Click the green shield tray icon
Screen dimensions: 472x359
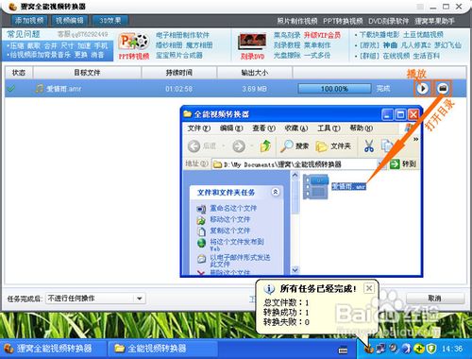point(432,349)
